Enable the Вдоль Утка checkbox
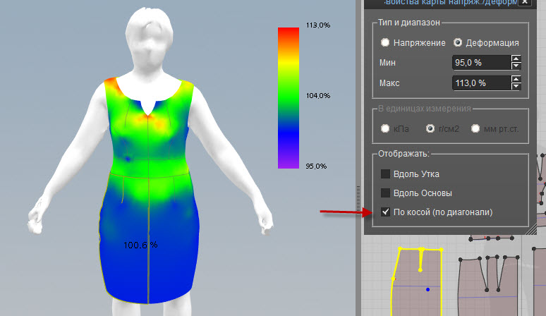Viewport: 546px width, 316px height. pyautogui.click(x=385, y=174)
